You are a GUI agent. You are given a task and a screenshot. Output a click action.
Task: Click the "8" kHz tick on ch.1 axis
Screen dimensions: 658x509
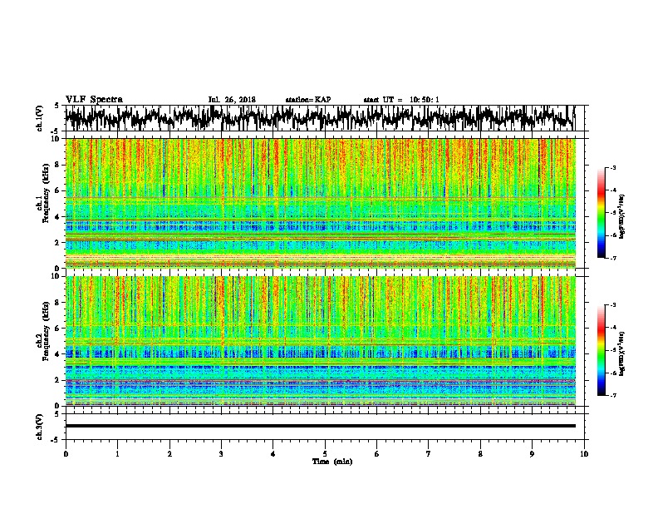point(57,165)
